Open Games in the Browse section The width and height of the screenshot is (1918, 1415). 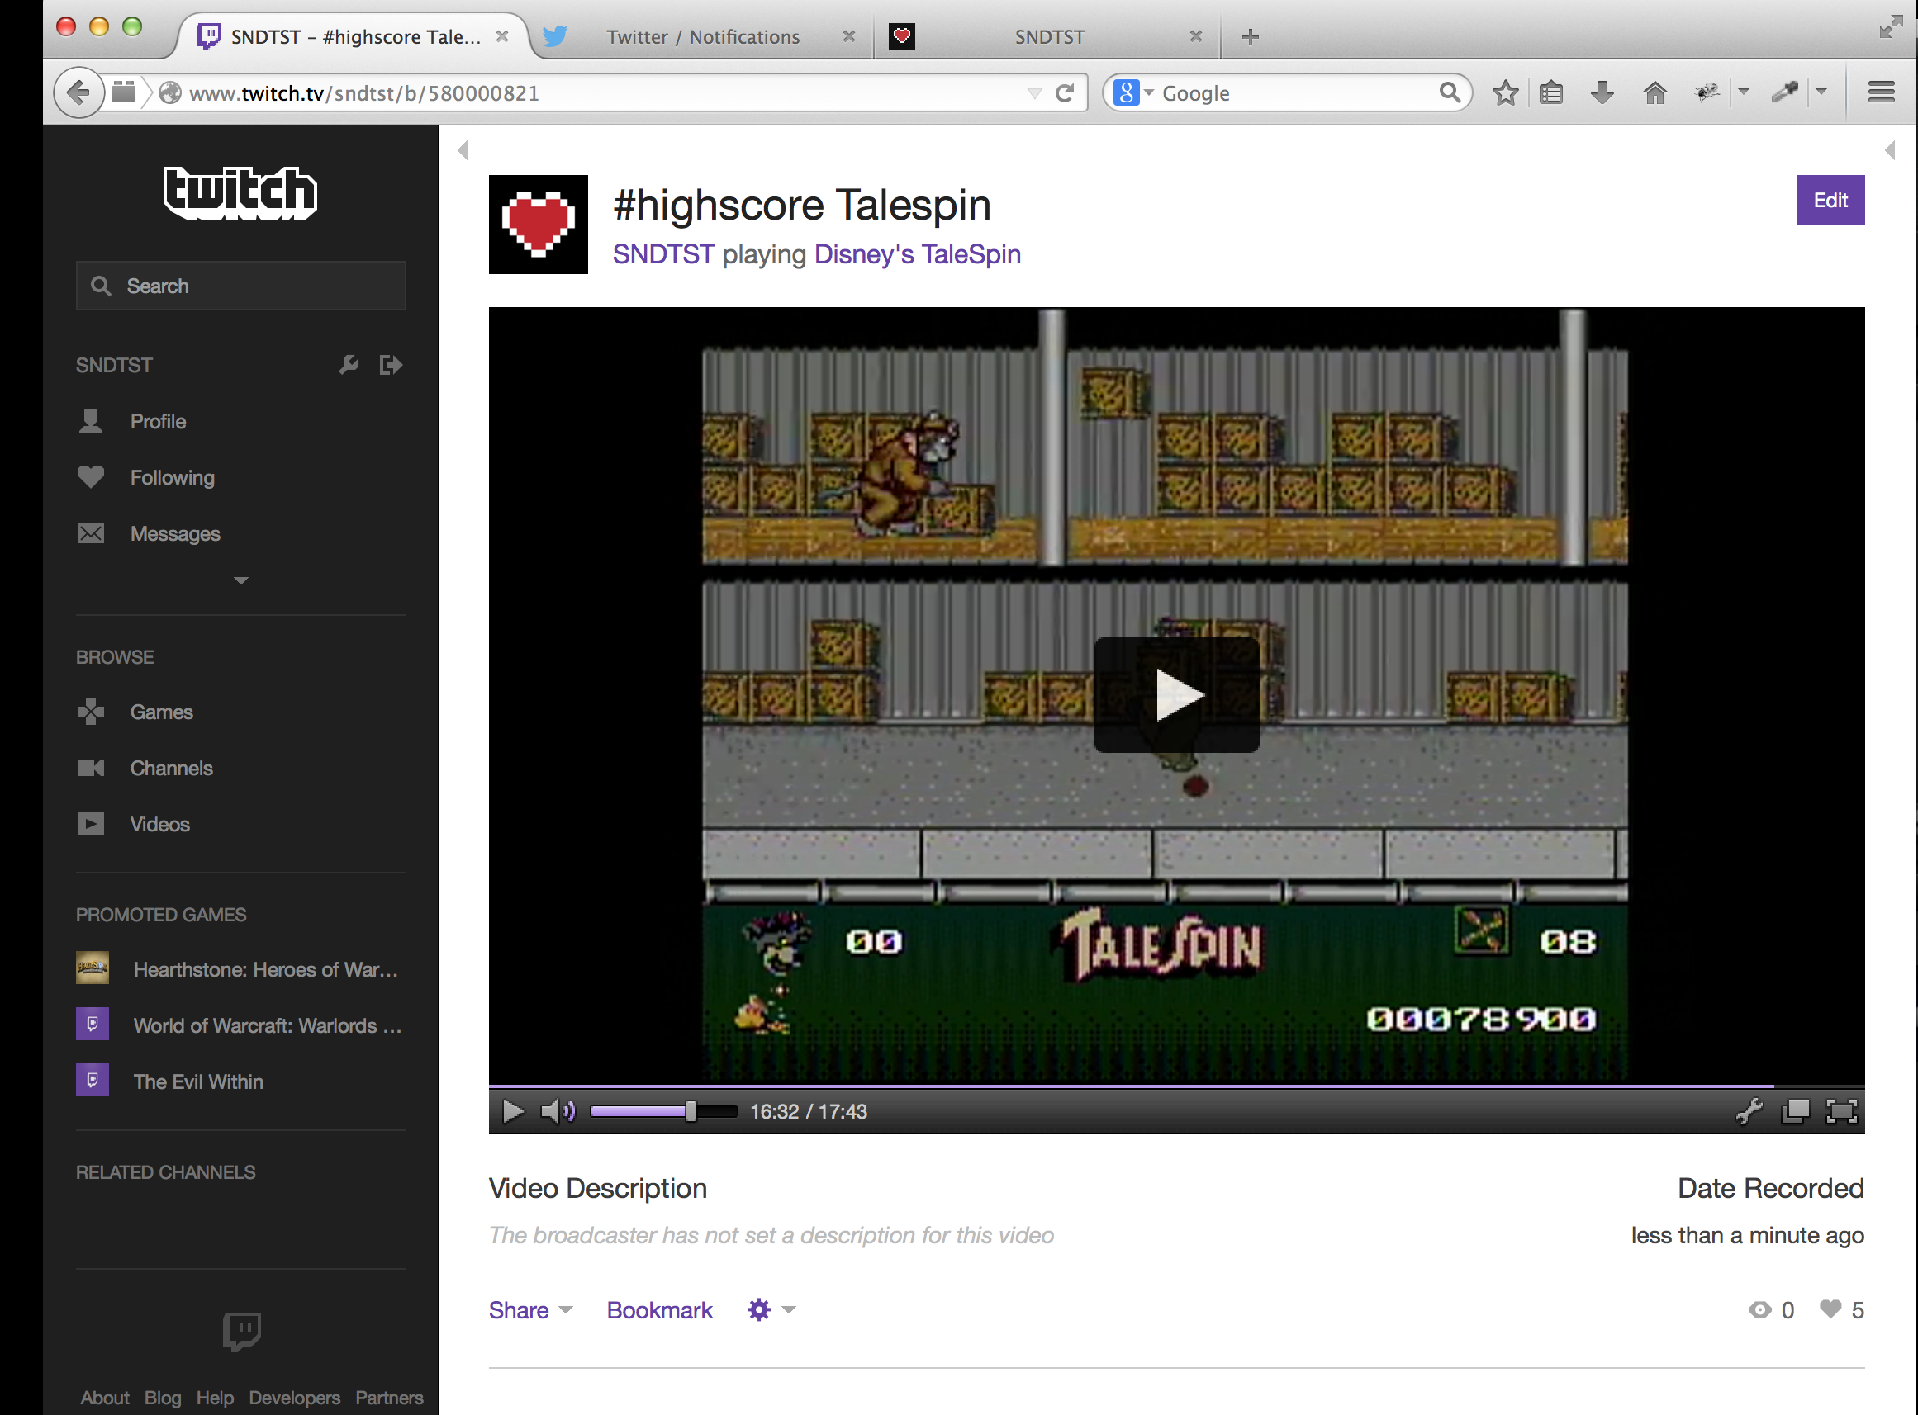click(x=161, y=712)
